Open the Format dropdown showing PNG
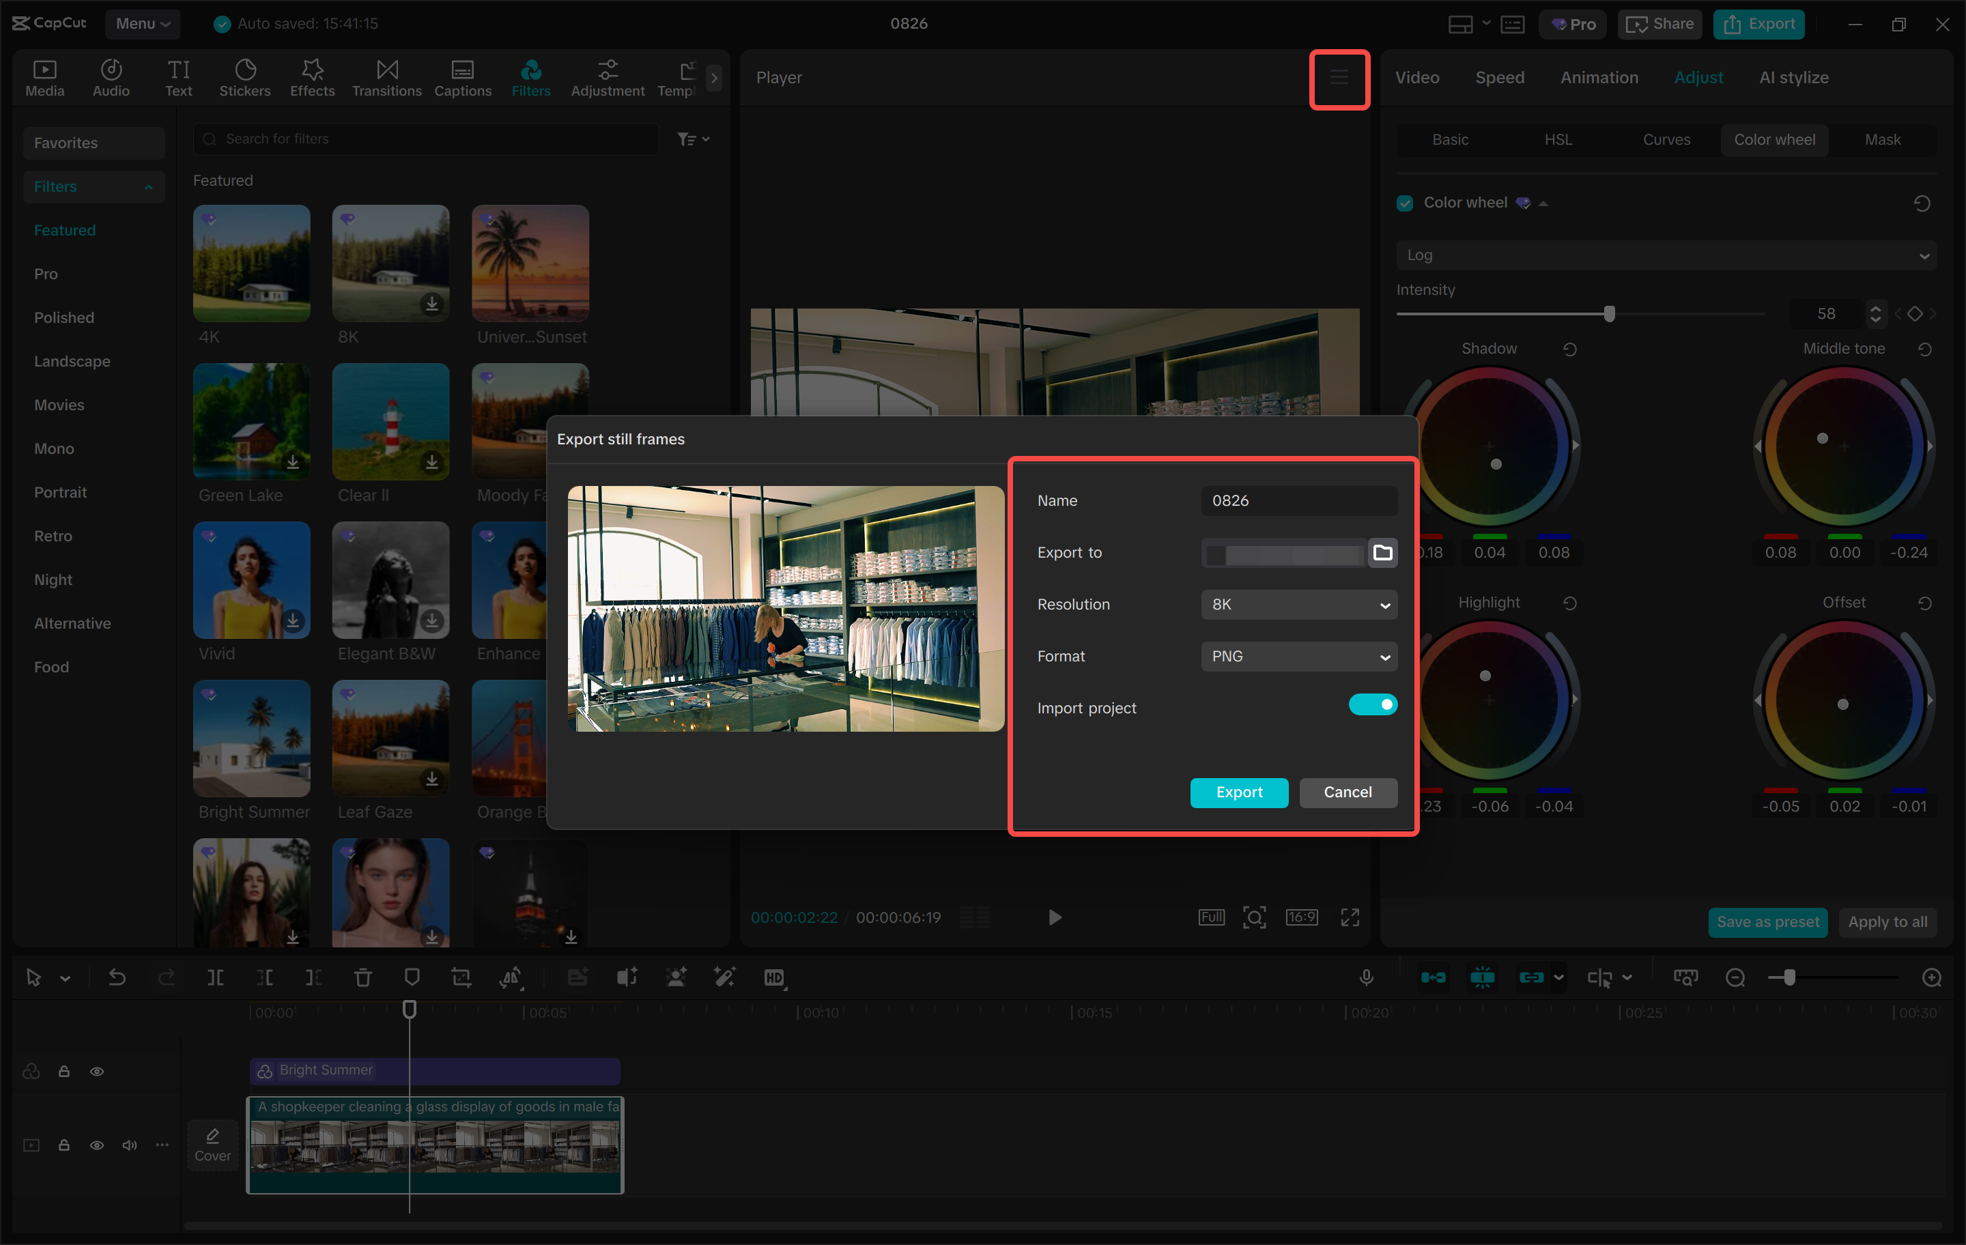 1299,657
